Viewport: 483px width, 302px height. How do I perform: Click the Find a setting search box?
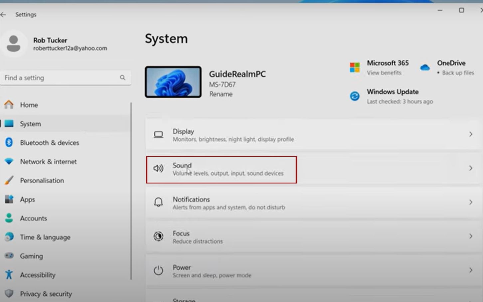pyautogui.click(x=60, y=78)
